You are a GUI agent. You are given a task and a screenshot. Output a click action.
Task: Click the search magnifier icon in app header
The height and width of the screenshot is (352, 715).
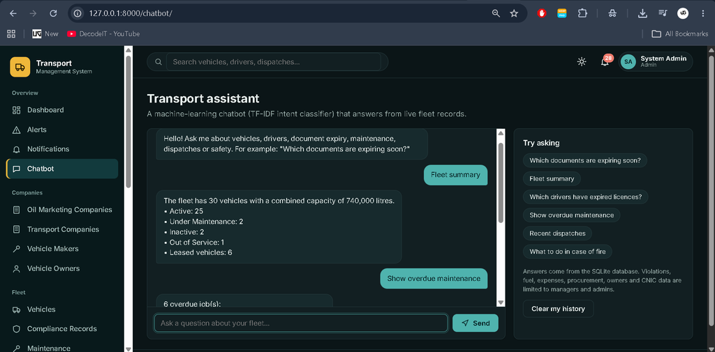coord(159,62)
